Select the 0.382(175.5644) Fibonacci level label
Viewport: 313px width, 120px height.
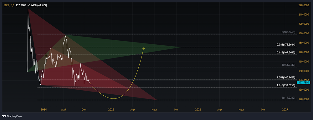tap(286, 45)
